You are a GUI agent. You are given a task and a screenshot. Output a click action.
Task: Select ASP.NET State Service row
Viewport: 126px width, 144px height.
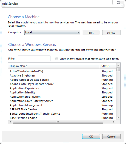62,109
